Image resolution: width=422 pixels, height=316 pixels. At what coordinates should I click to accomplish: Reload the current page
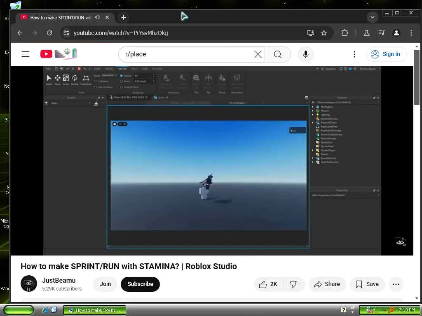[49, 33]
